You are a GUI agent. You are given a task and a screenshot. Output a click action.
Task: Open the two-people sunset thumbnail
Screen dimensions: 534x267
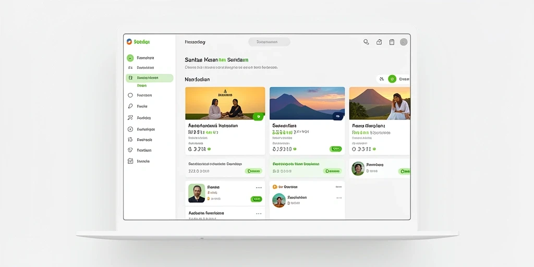coord(225,103)
